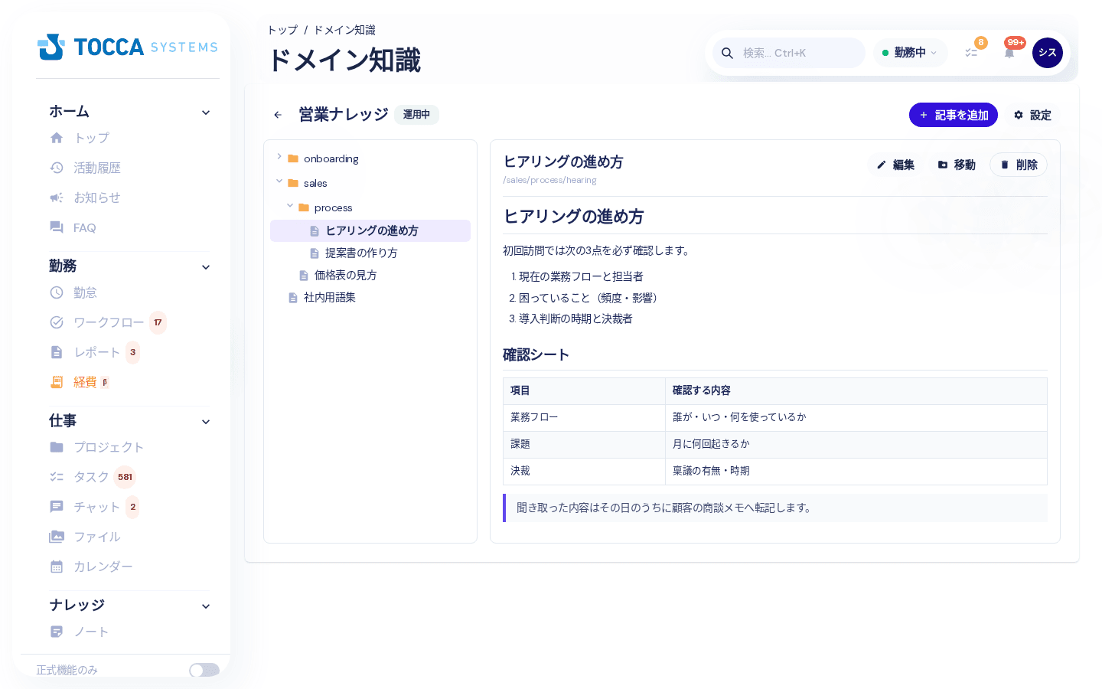The width and height of the screenshot is (1102, 689).
Task: Open レポート document icon
Action: [x=57, y=352]
